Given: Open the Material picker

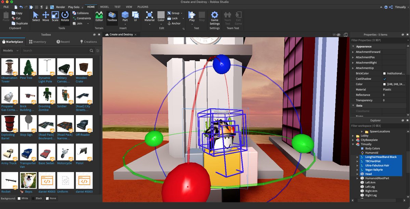Looking at the screenshot, I should (149, 16).
